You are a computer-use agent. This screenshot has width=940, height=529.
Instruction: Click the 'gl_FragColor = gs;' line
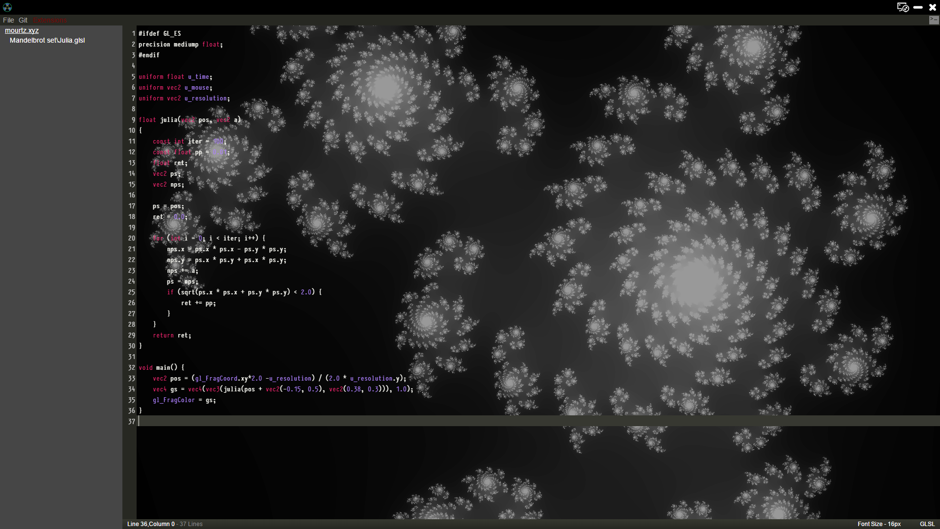[184, 400]
